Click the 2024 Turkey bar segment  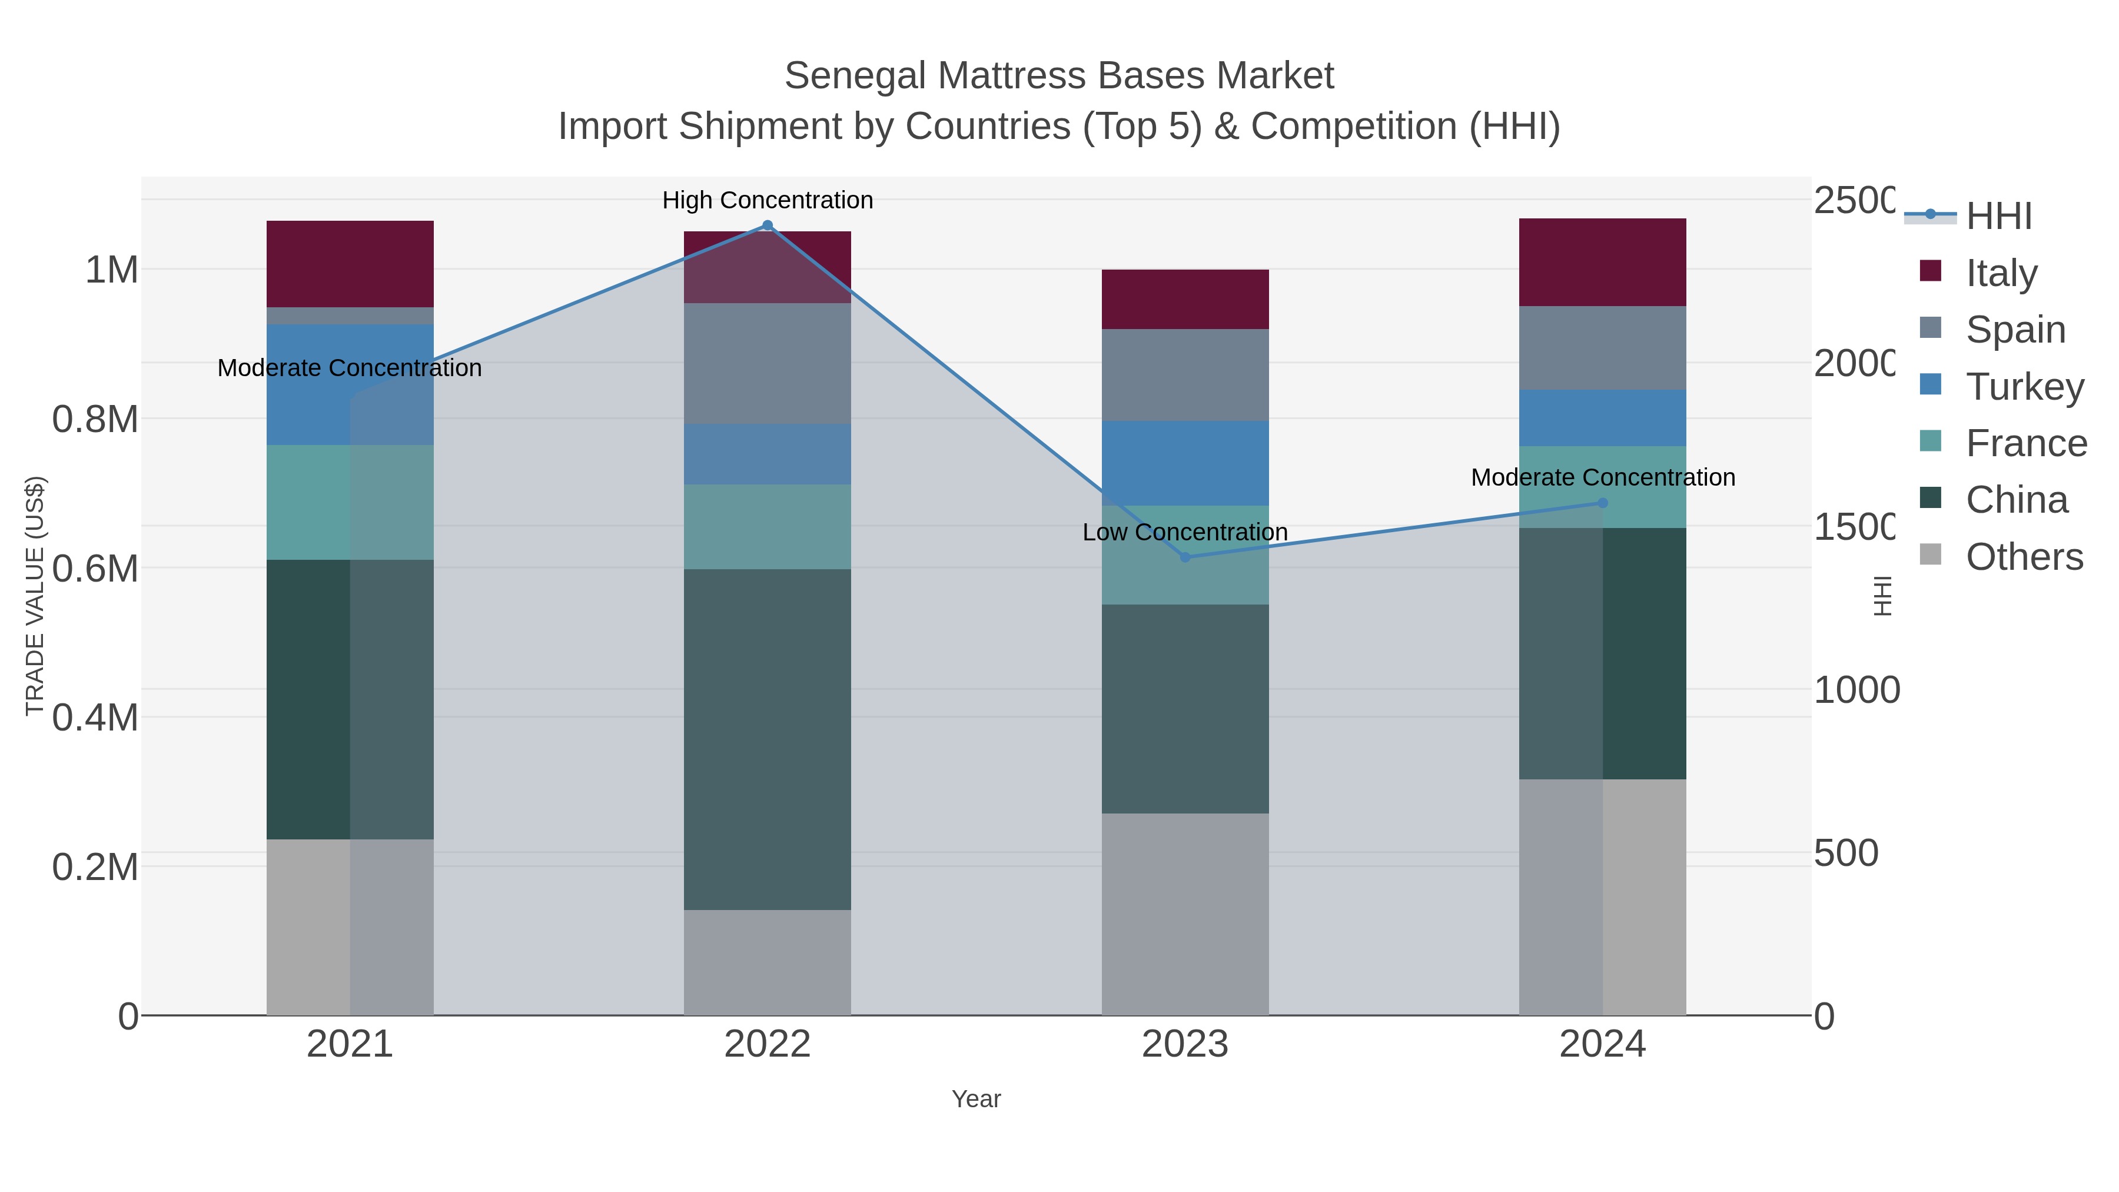point(1602,418)
